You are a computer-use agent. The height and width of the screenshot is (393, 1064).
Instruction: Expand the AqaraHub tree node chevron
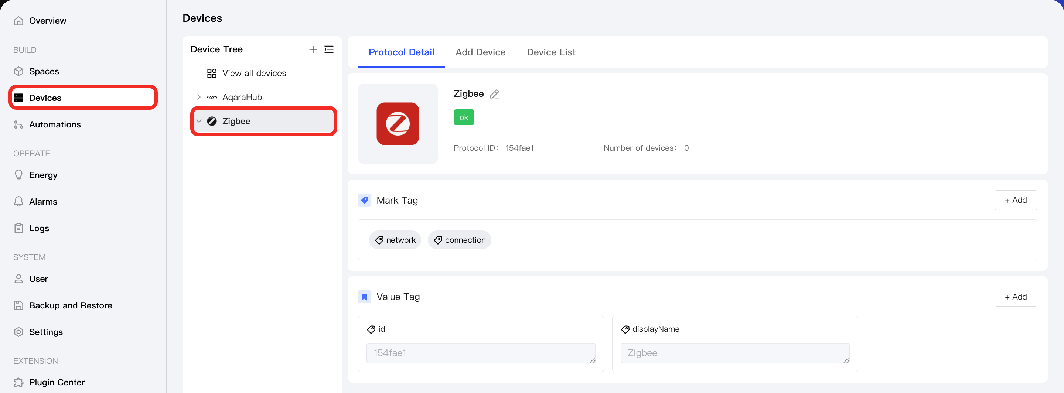(199, 97)
